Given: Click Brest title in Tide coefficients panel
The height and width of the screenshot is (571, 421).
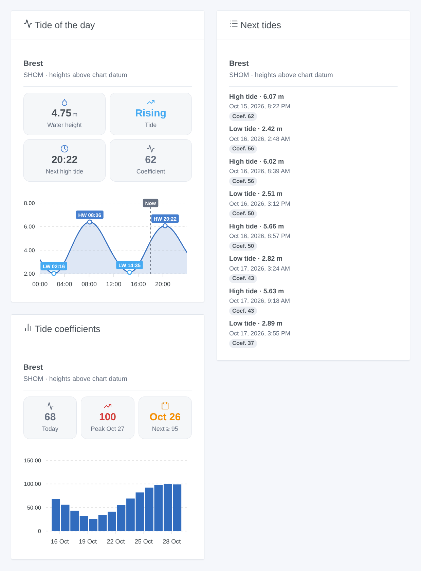Looking at the screenshot, I should click(33, 367).
